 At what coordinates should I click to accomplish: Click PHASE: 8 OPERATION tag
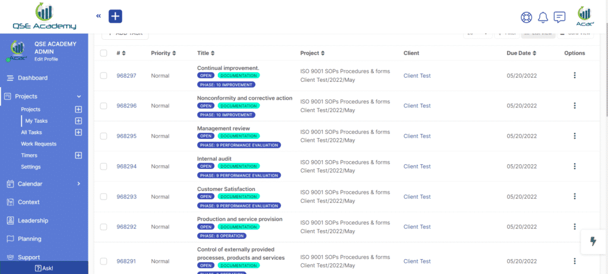click(222, 235)
